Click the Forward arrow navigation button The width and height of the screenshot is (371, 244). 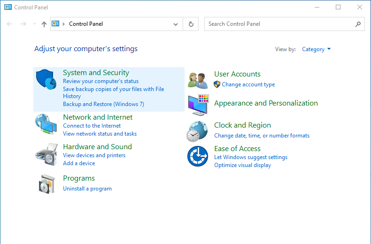click(x=23, y=24)
